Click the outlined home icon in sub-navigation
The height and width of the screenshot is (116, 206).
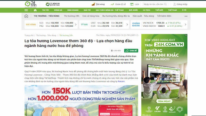pyautogui.click(x=26, y=16)
